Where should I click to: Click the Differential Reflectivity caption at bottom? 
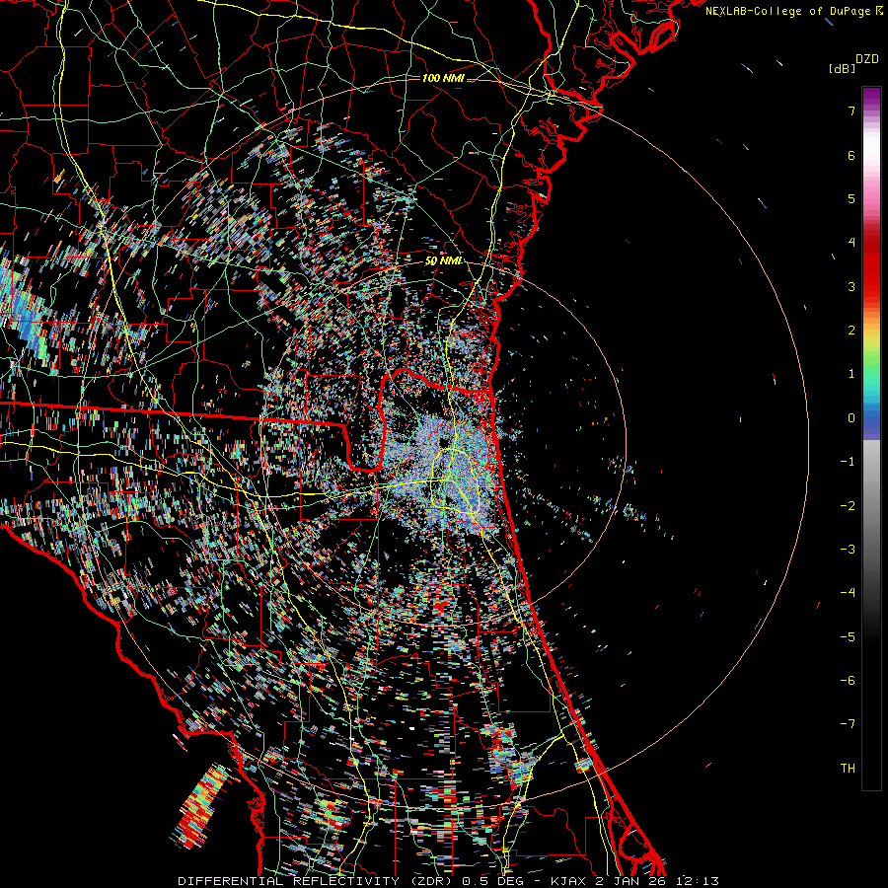pos(448,881)
